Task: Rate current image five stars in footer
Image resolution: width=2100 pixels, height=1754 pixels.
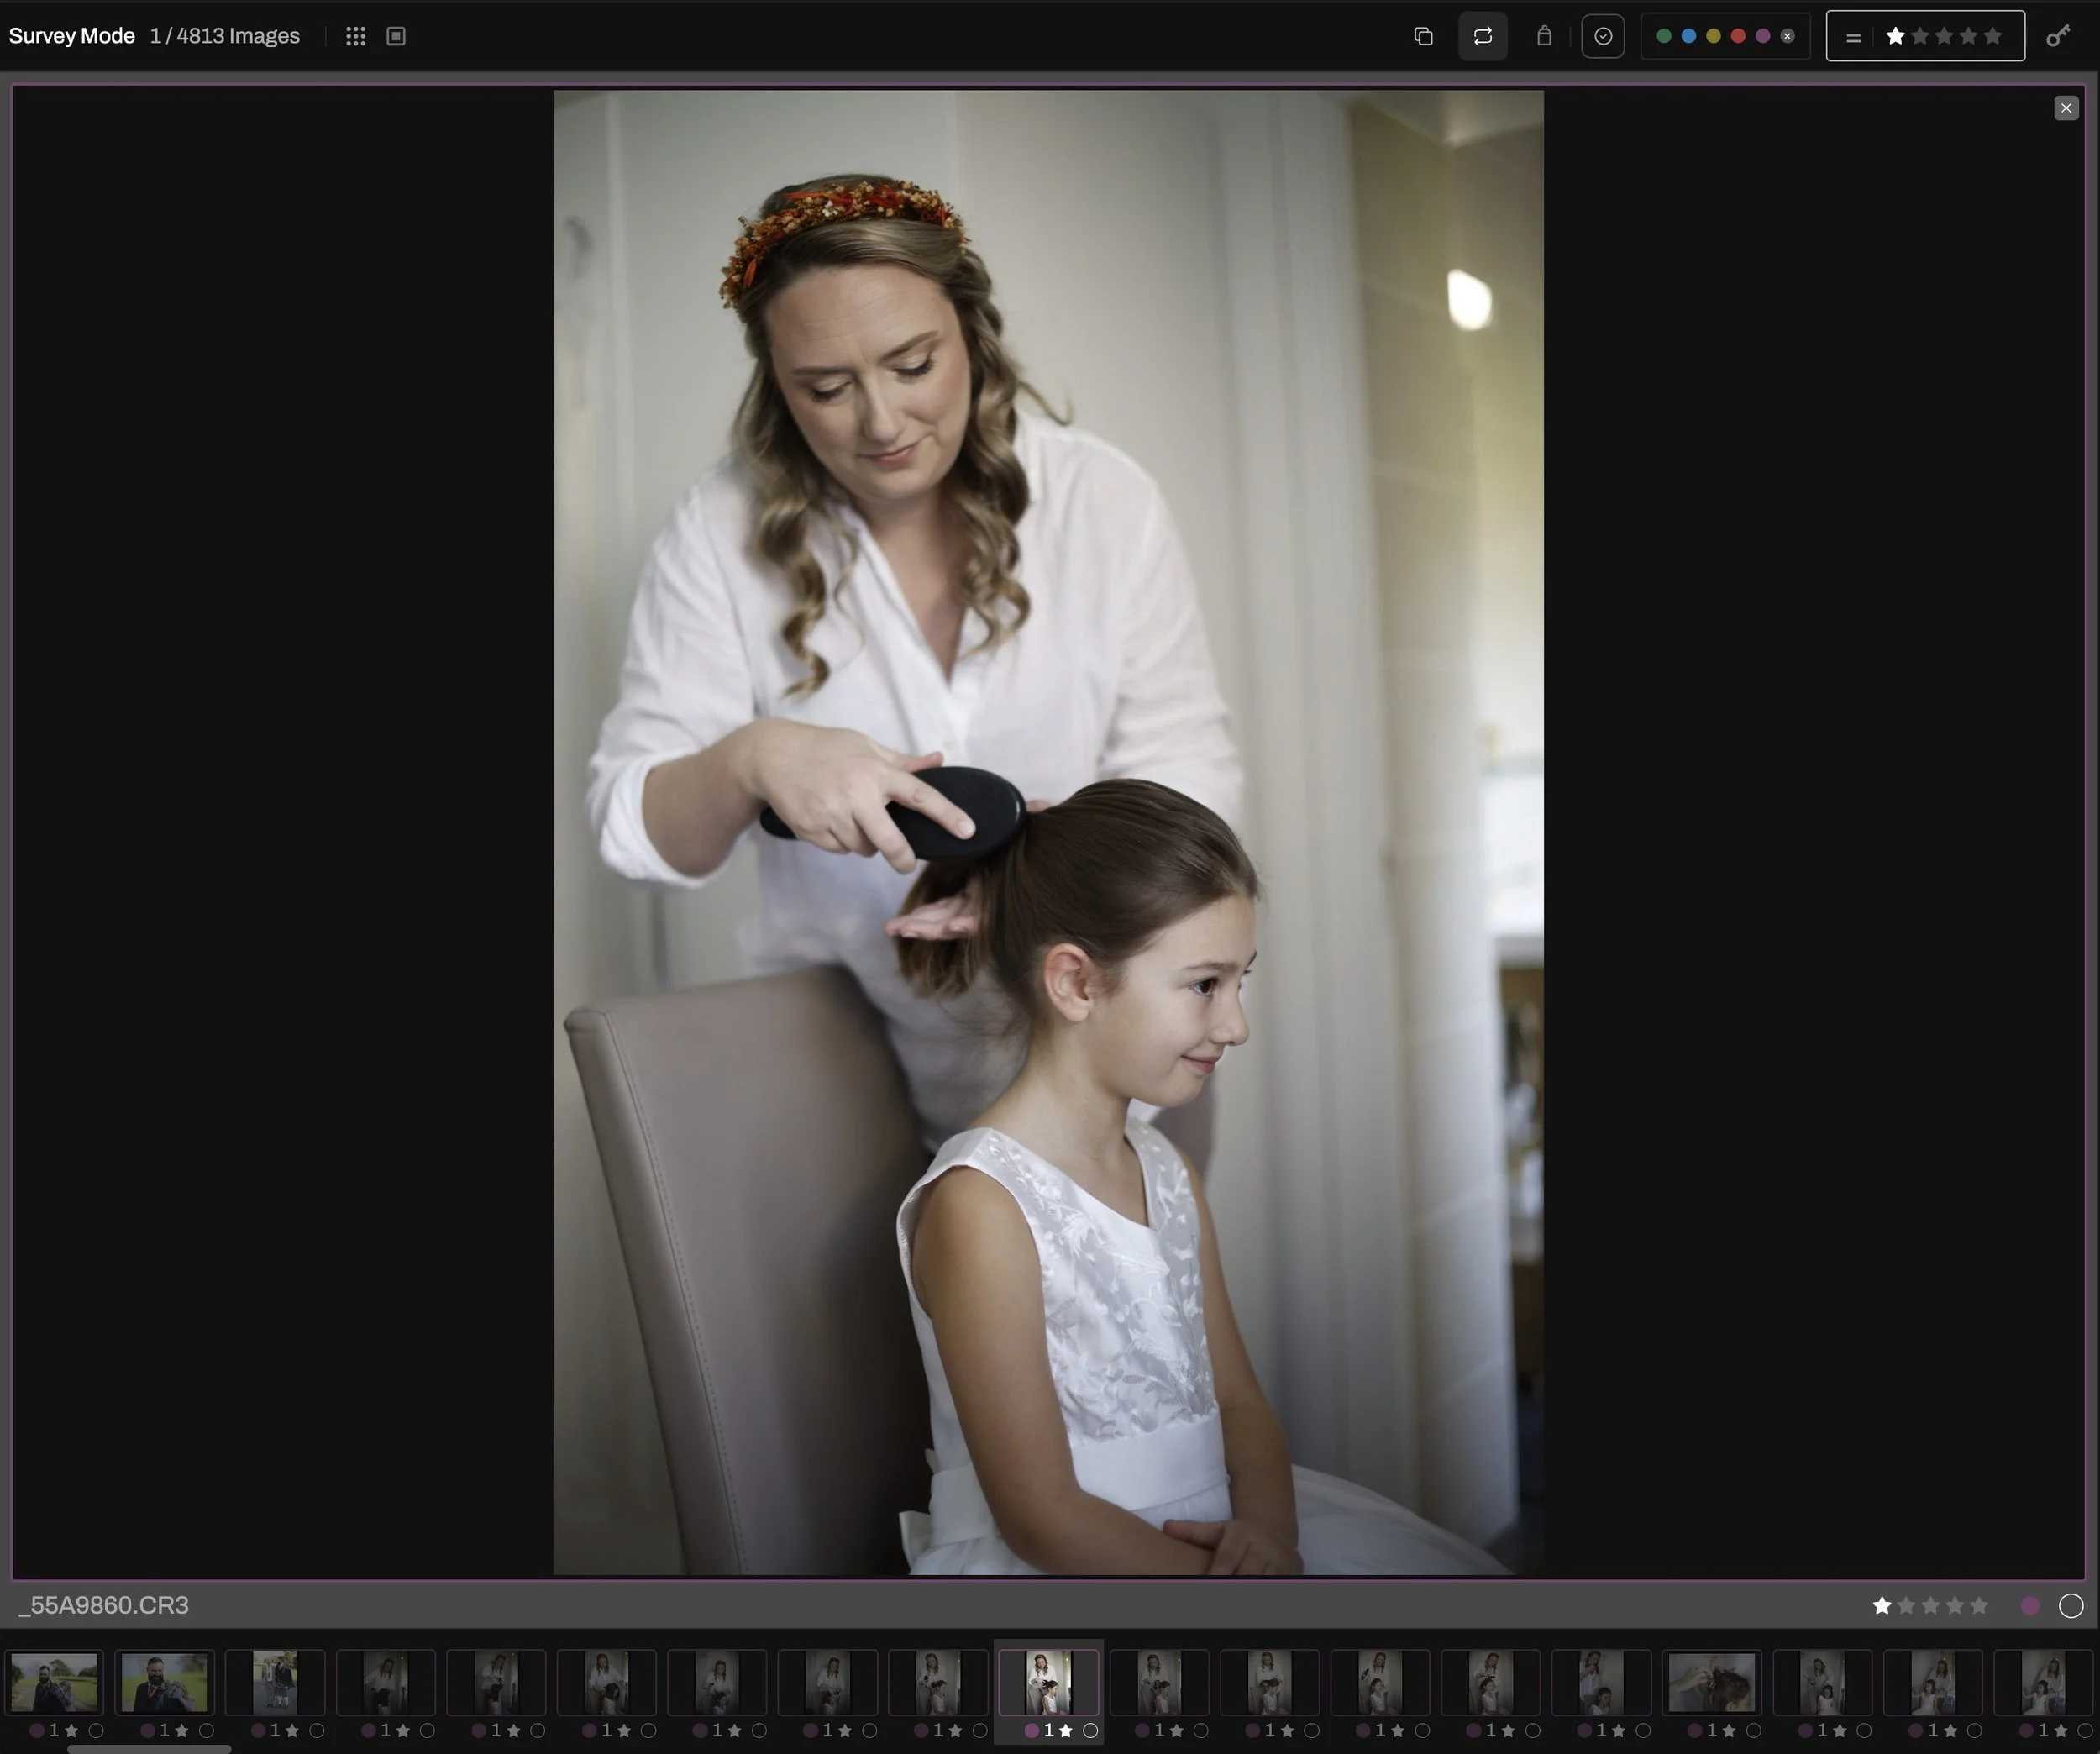Action: (x=1979, y=1605)
